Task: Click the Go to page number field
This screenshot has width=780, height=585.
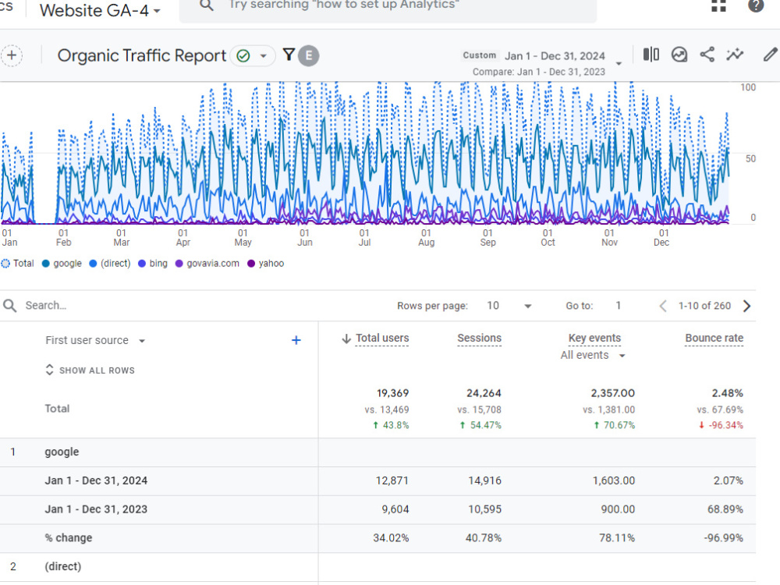Action: (619, 306)
